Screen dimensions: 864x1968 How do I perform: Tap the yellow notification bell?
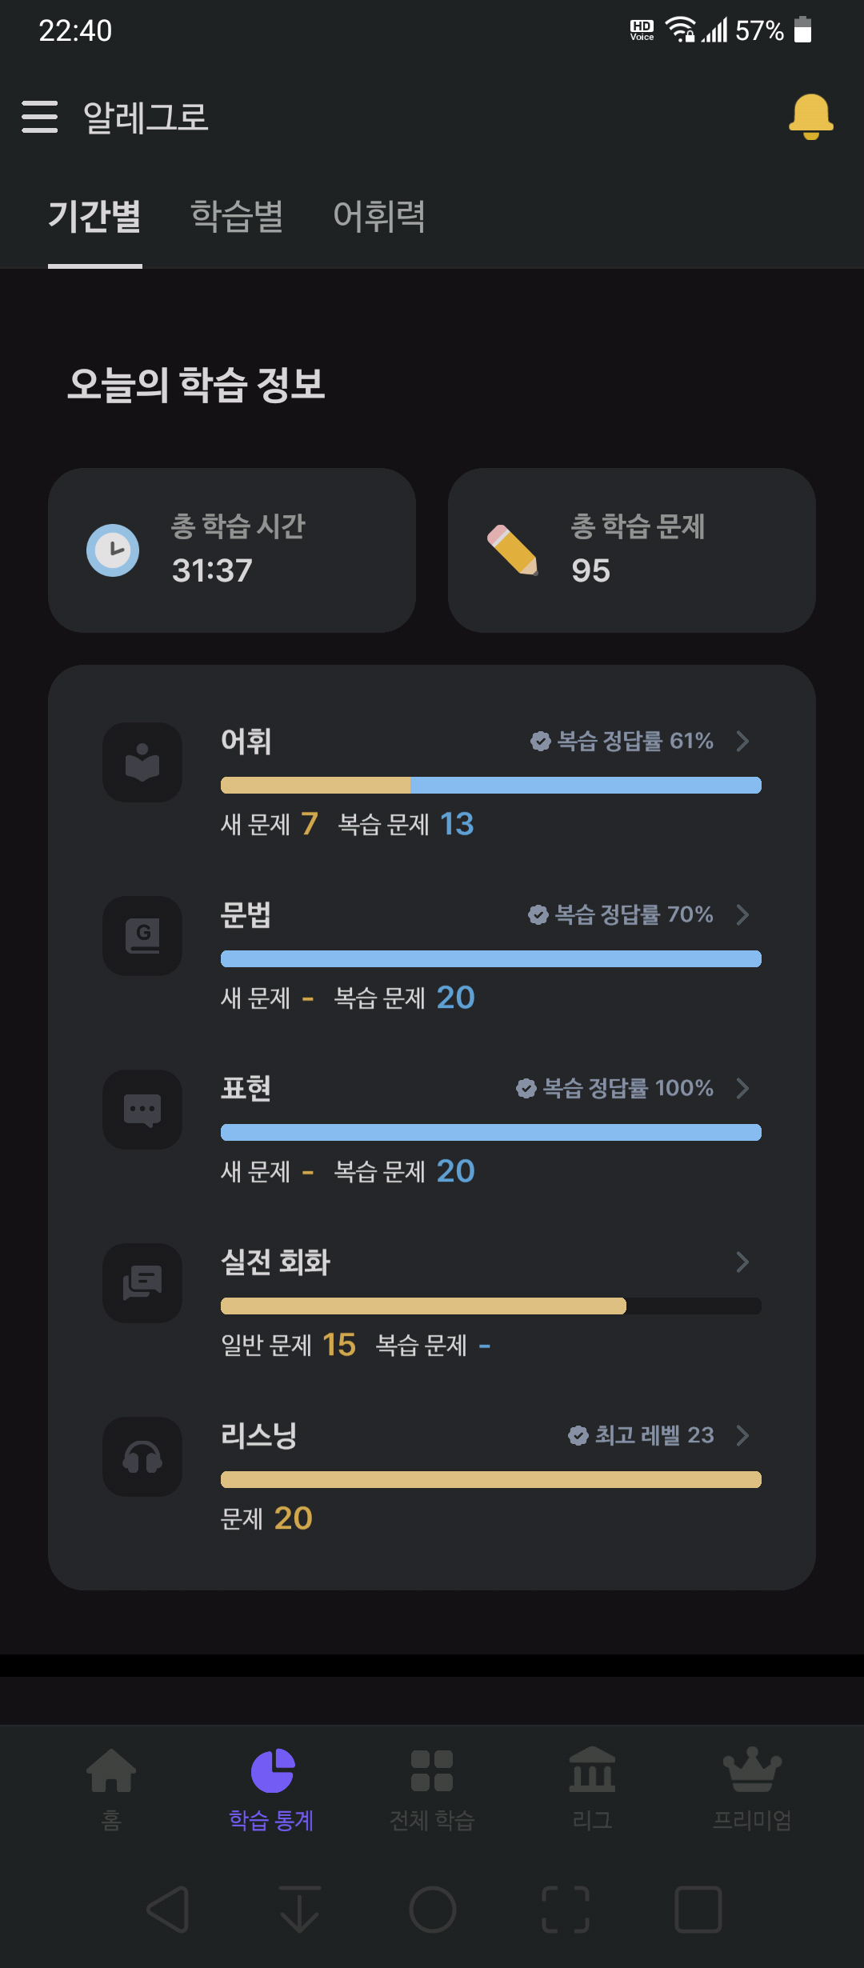pos(810,117)
